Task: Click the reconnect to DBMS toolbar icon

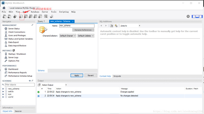Action: click(x=52, y=16)
